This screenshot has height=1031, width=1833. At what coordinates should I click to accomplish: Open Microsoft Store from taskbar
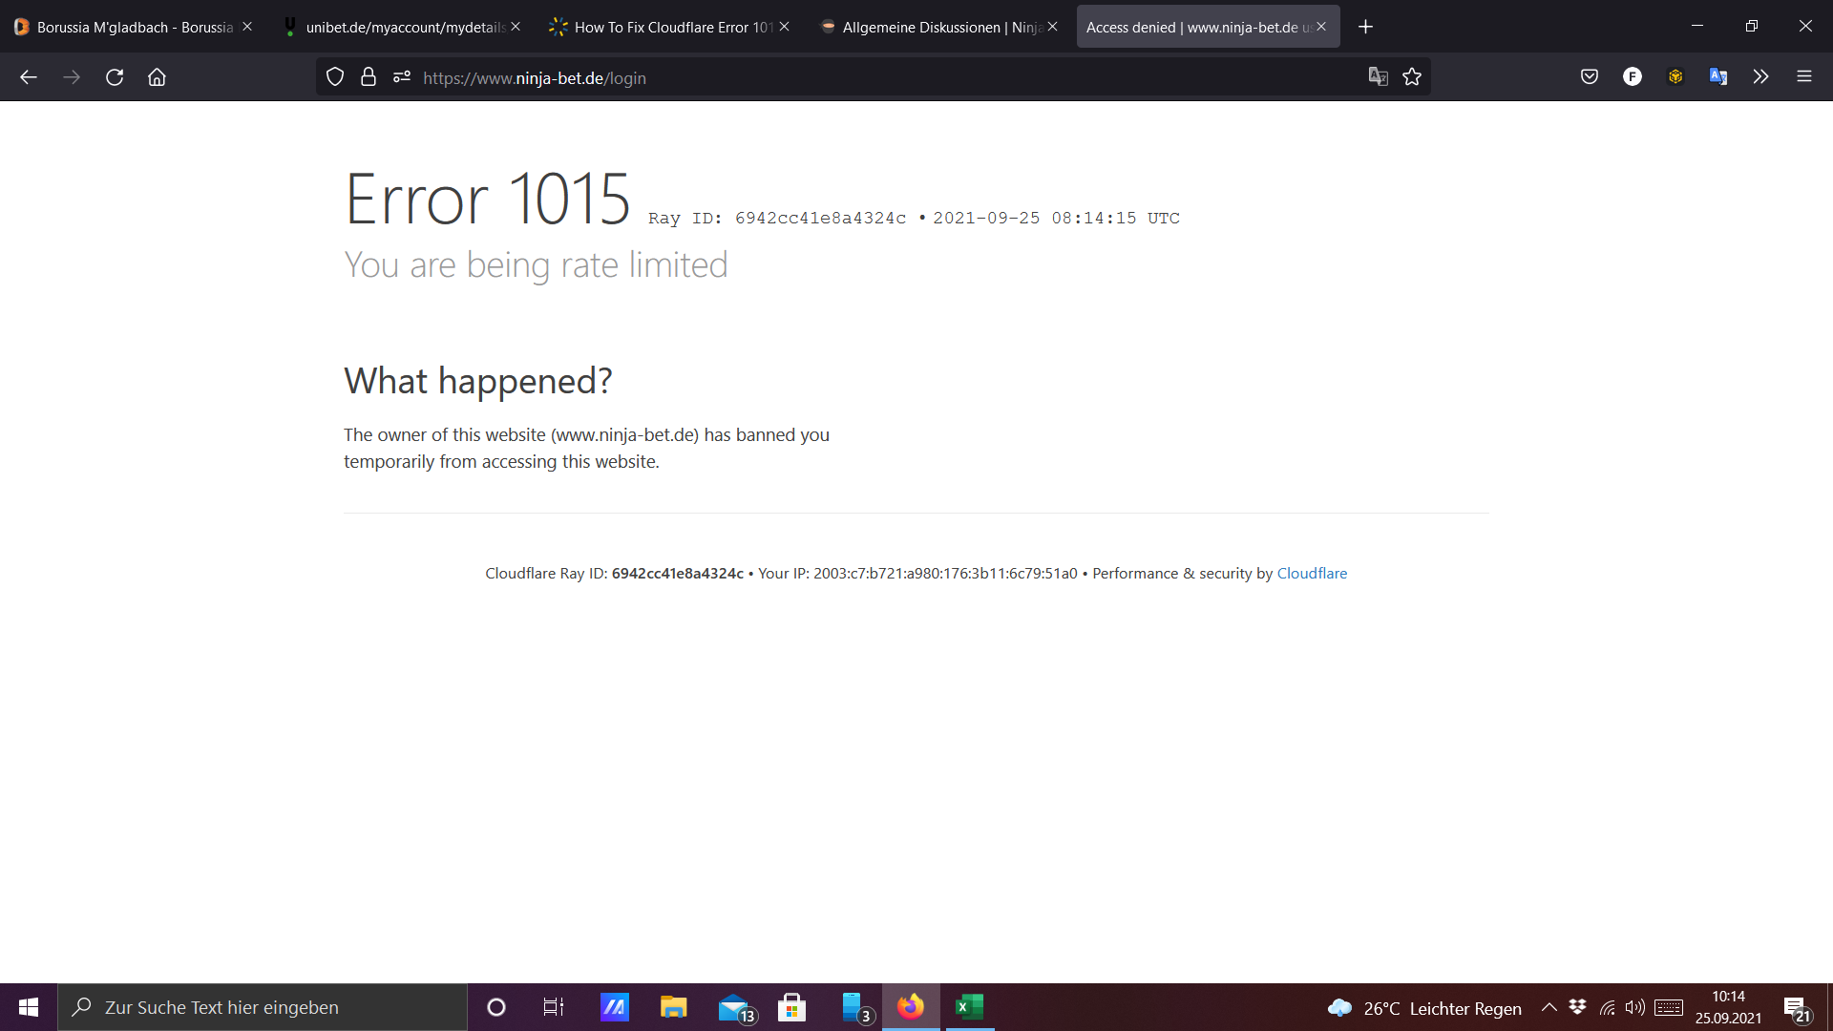[792, 1007]
